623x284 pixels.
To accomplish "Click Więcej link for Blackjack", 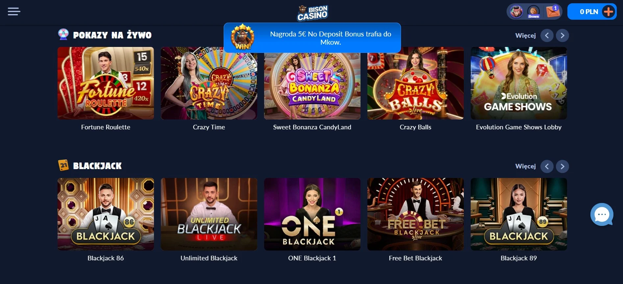I will 525,166.
